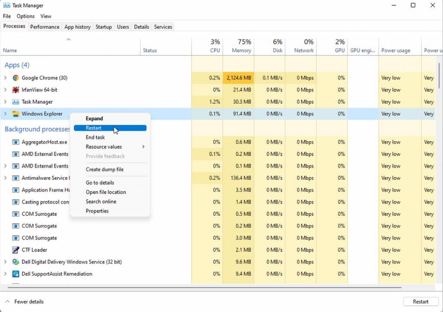This screenshot has width=443, height=312.
Task: Click the Dell SupportAssist Remediation icon
Action: (x=16, y=274)
